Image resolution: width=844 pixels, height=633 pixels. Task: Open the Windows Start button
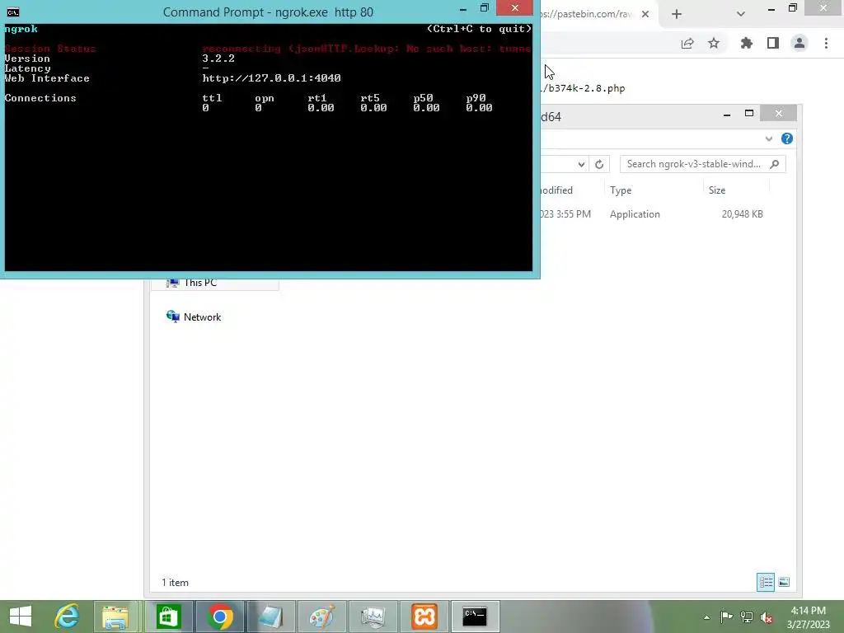pos(21,617)
